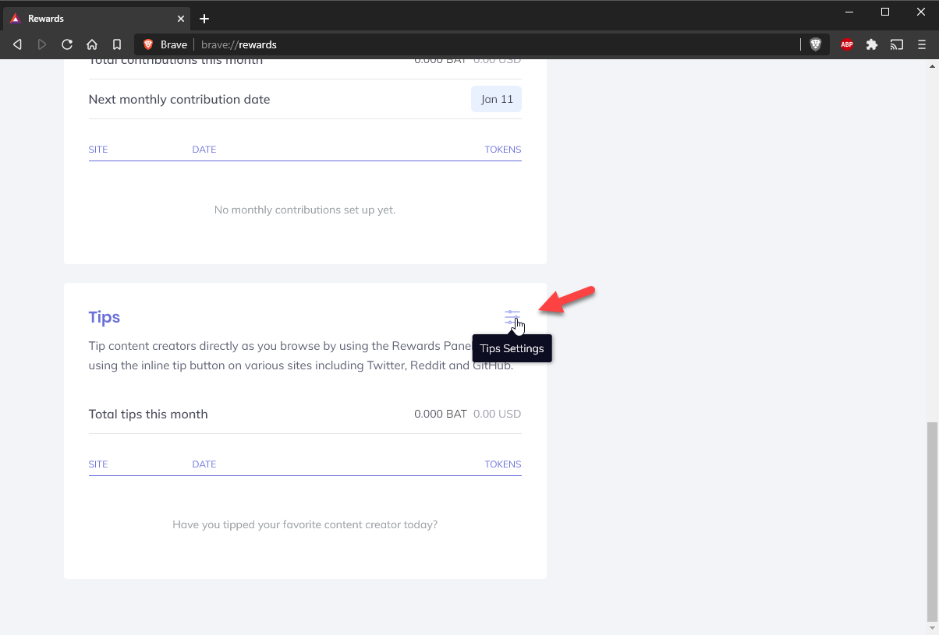Screen dimensions: 939x635
Task: Click the Cast media icon
Action: pyautogui.click(x=897, y=44)
